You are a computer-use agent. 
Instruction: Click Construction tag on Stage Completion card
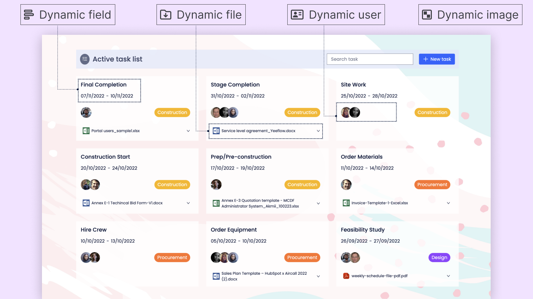click(302, 113)
